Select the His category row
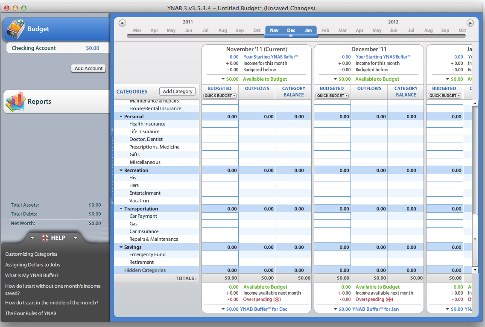 pyautogui.click(x=157, y=178)
